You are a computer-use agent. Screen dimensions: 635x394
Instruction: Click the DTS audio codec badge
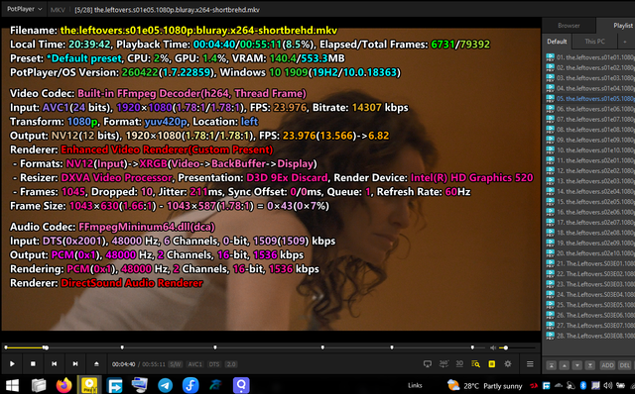click(x=214, y=364)
